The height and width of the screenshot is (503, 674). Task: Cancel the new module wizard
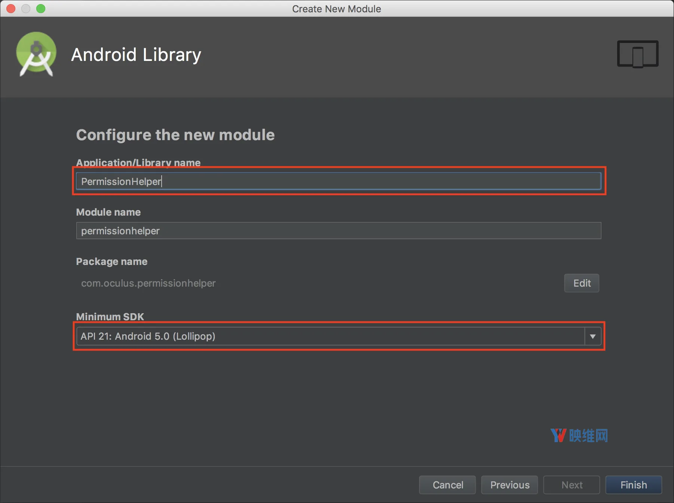(x=447, y=485)
